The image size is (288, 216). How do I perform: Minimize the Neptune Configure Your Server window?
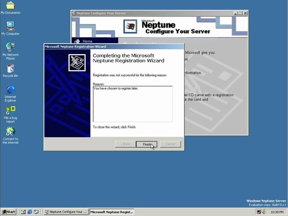click(x=236, y=13)
